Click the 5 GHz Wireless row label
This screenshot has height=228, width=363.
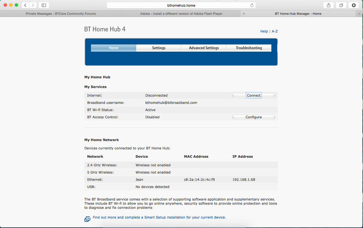pyautogui.click(x=101, y=172)
